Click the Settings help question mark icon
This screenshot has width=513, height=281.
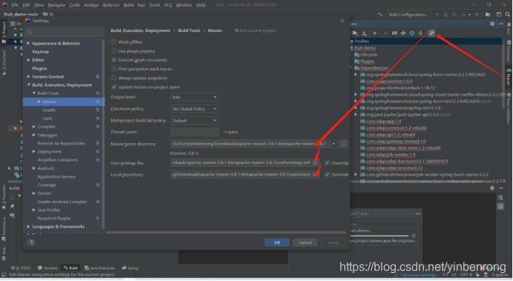tap(31, 242)
